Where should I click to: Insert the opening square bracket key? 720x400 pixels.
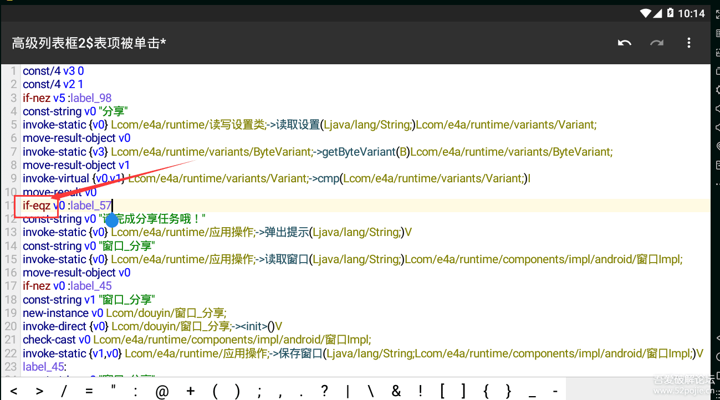[443, 392]
